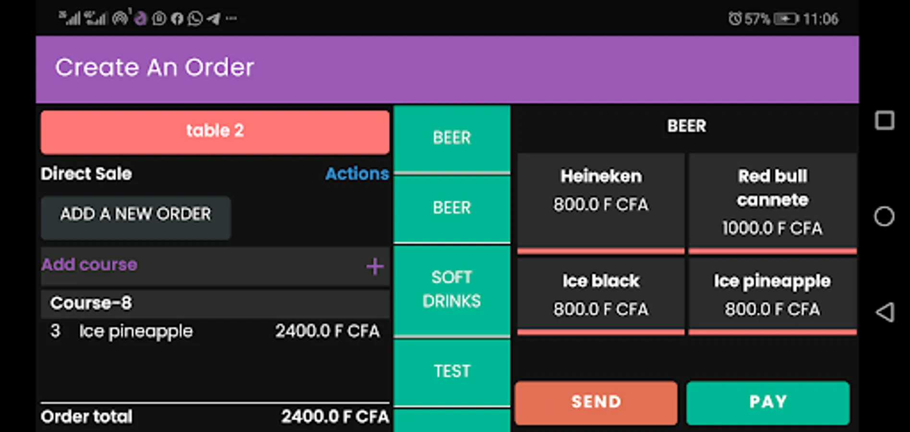
Task: Tap the Telegram notification icon
Action: tap(214, 19)
